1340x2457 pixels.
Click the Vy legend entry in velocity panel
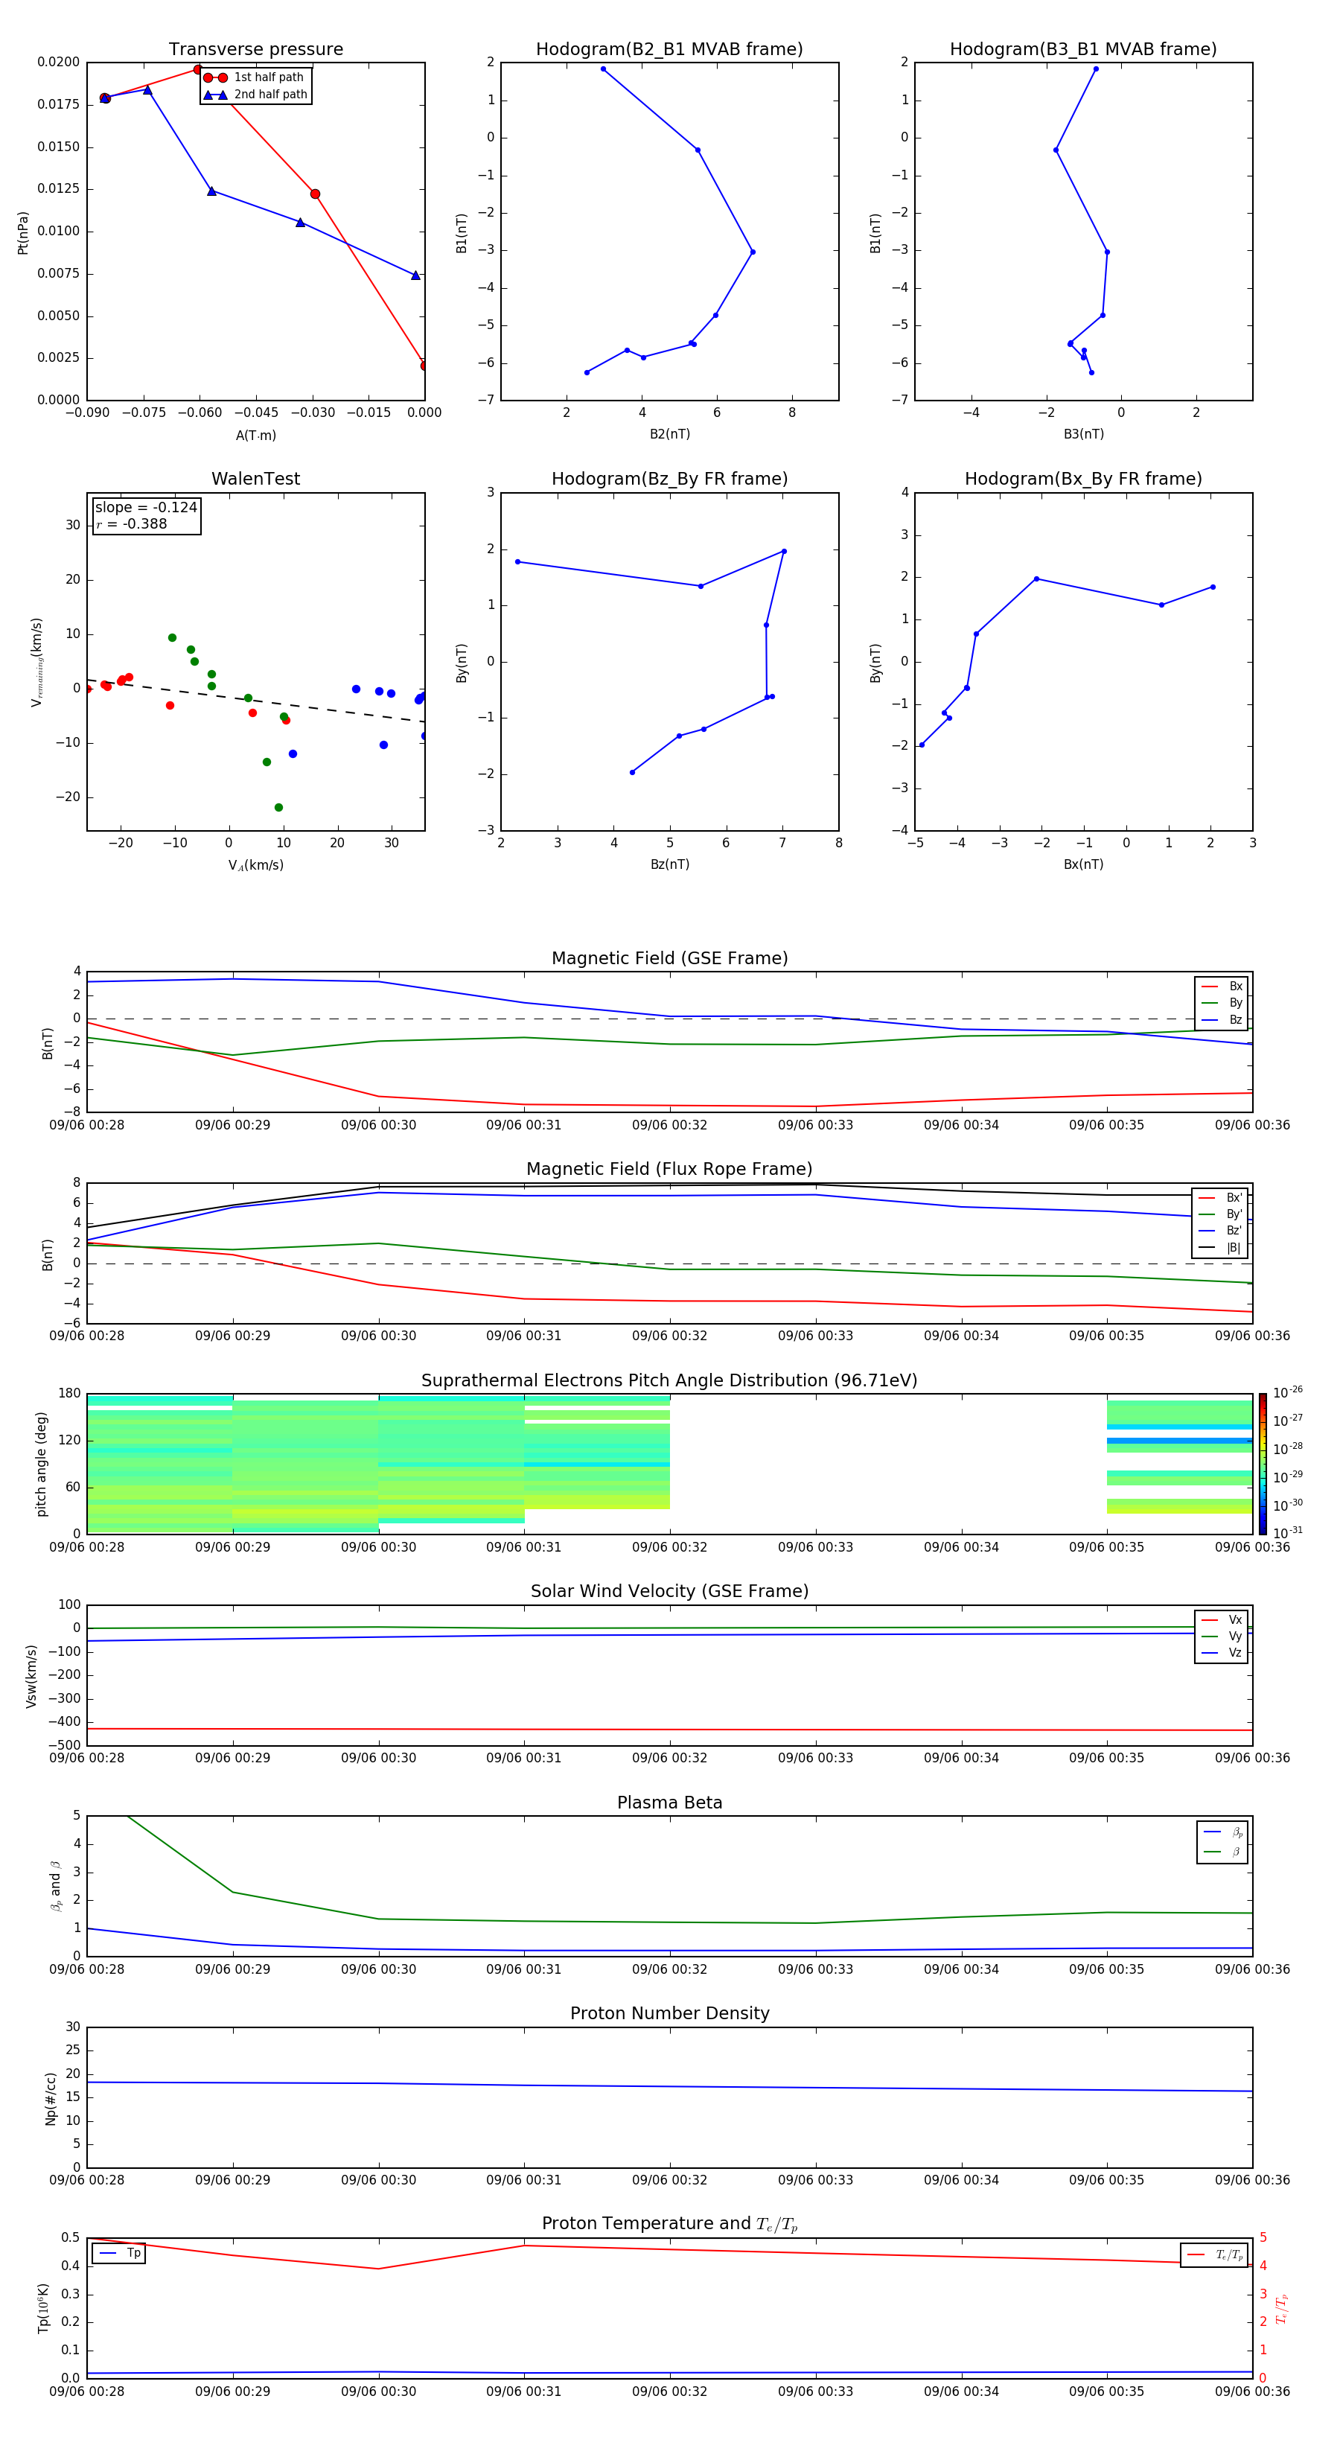[x=1222, y=1636]
